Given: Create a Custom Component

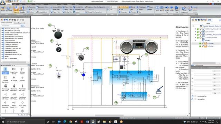Looking at the screenshot, I should pos(184,9).
